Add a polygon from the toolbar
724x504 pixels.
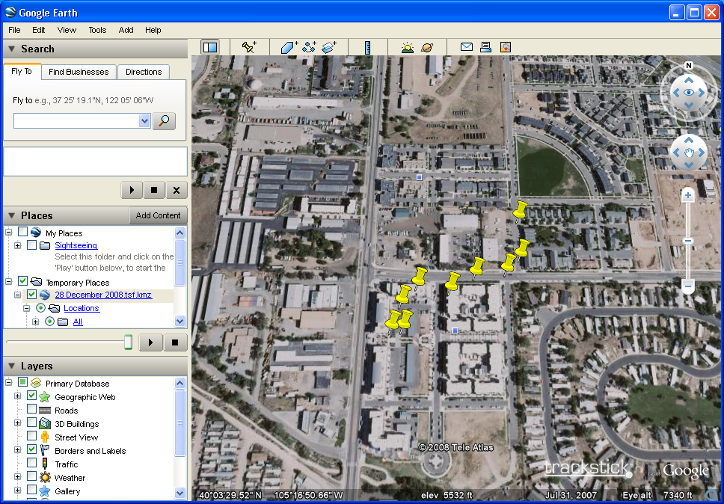click(x=289, y=47)
